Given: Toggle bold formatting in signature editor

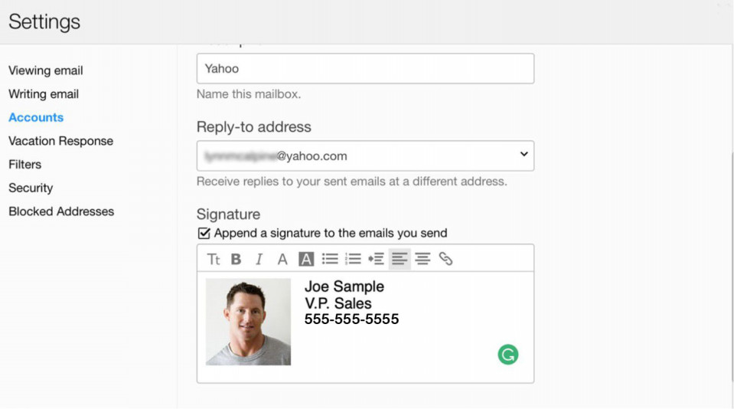Looking at the screenshot, I should pyautogui.click(x=236, y=259).
